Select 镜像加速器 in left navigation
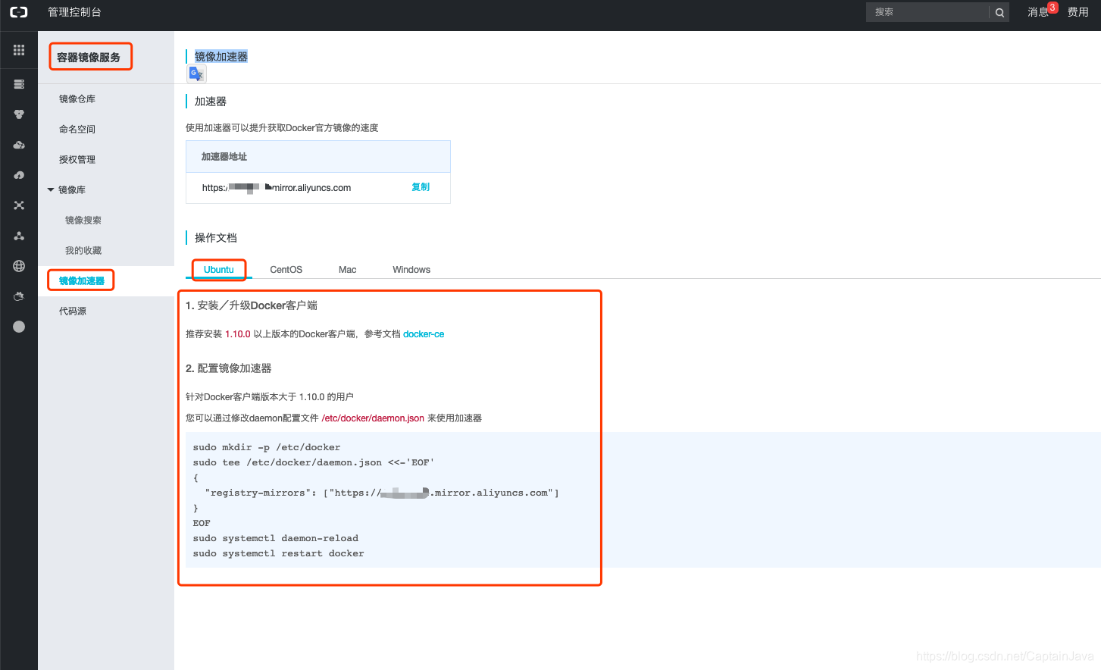This screenshot has width=1101, height=670. click(x=82, y=281)
